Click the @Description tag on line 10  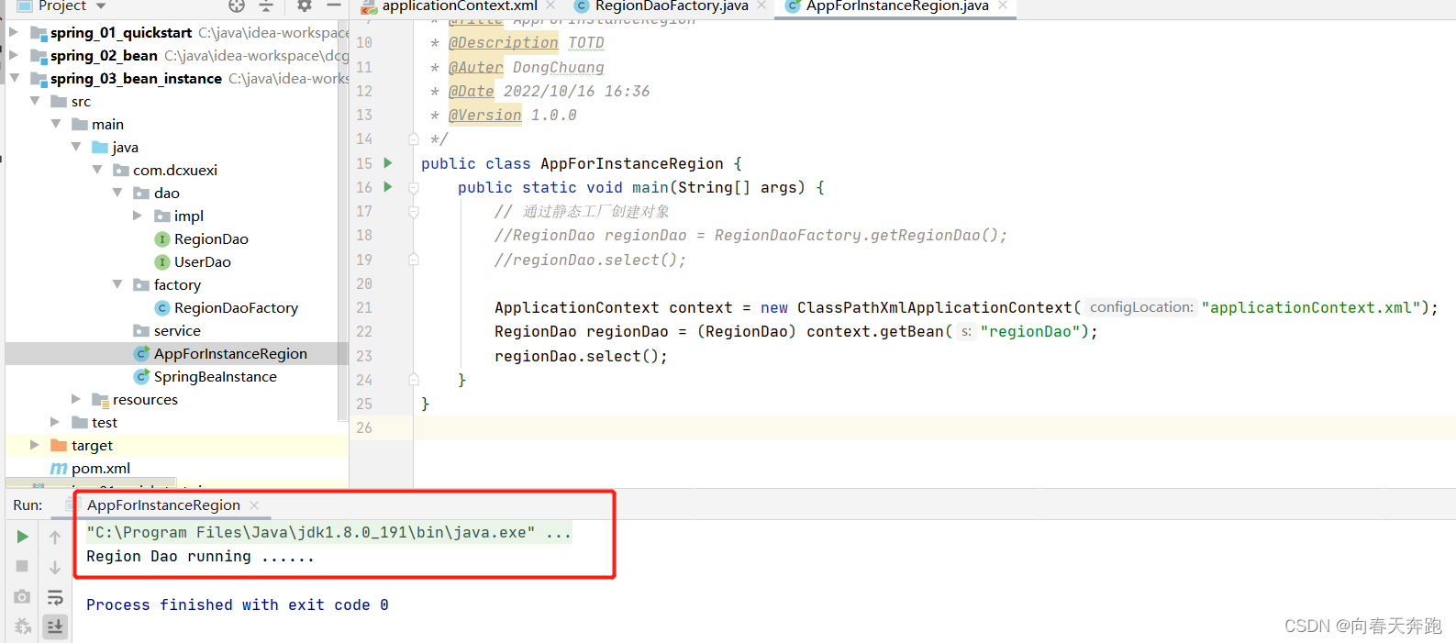tap(503, 43)
